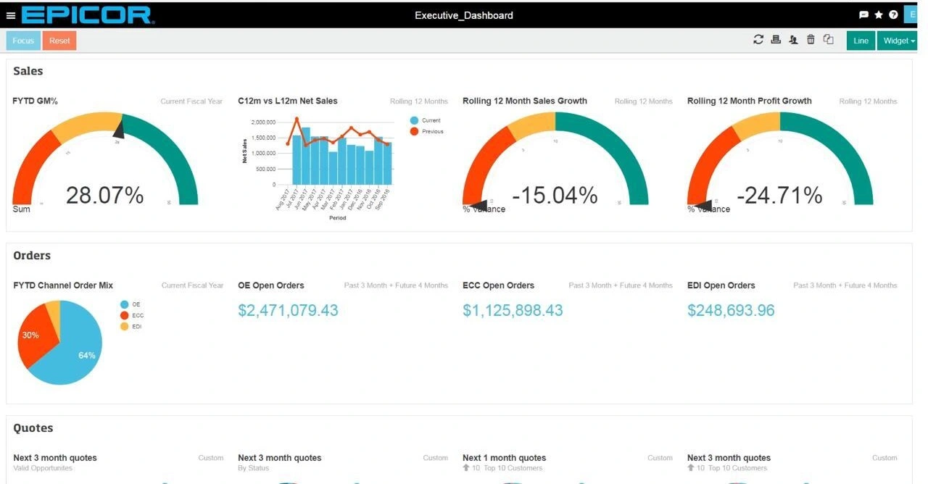Click the chat messages icon

863,14
